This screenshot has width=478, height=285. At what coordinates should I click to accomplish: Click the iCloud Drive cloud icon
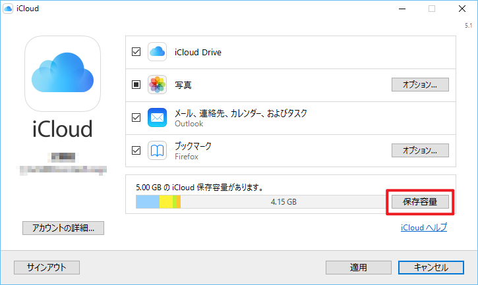(157, 51)
